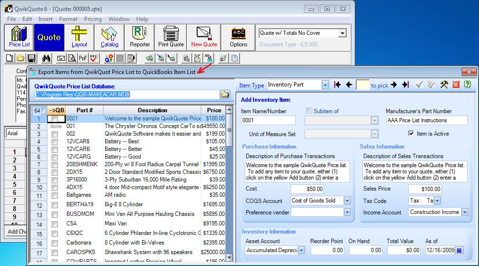Open the COGS Account dropdown
The width and height of the screenshot is (479, 266).
point(348,201)
